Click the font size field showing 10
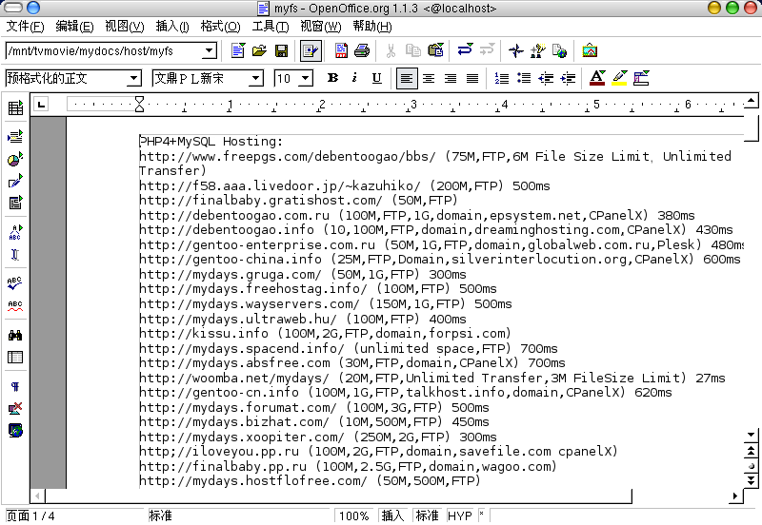 [x=288, y=78]
